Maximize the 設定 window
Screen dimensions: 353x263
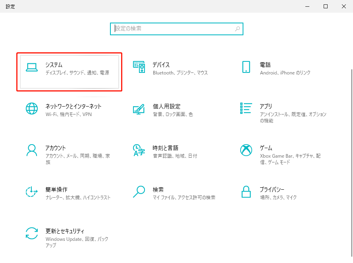click(326, 6)
